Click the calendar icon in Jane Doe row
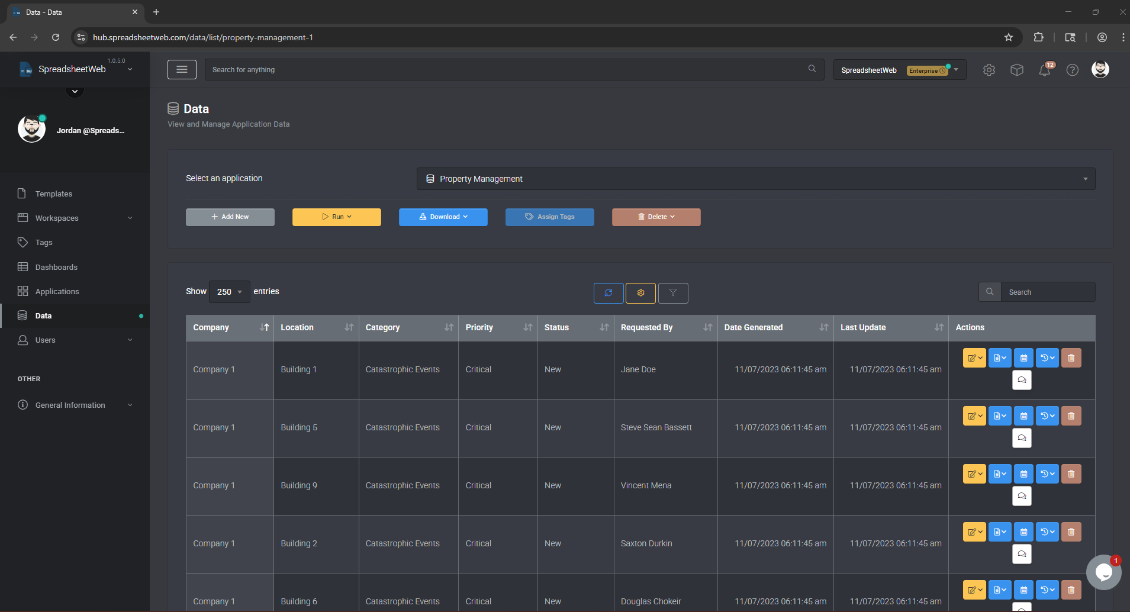This screenshot has height=612, width=1130. click(1023, 358)
